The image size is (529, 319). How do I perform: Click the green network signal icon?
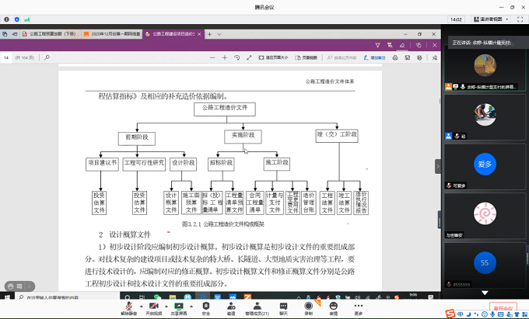(x=27, y=19)
